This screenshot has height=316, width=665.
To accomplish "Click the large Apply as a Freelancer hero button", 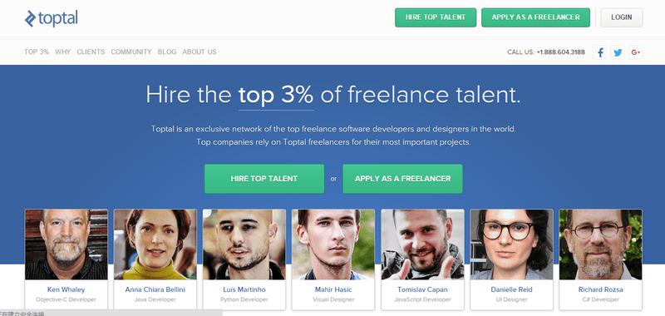I will coord(402,179).
